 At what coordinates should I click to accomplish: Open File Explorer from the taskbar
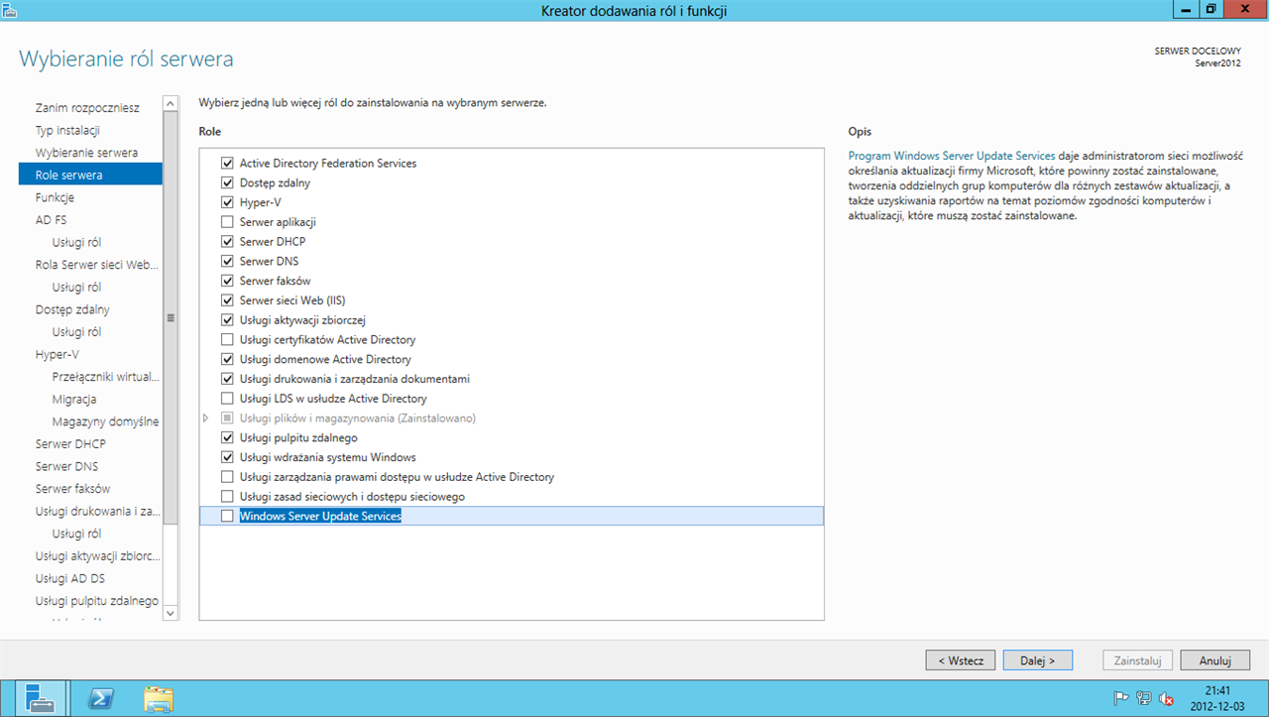click(x=159, y=698)
